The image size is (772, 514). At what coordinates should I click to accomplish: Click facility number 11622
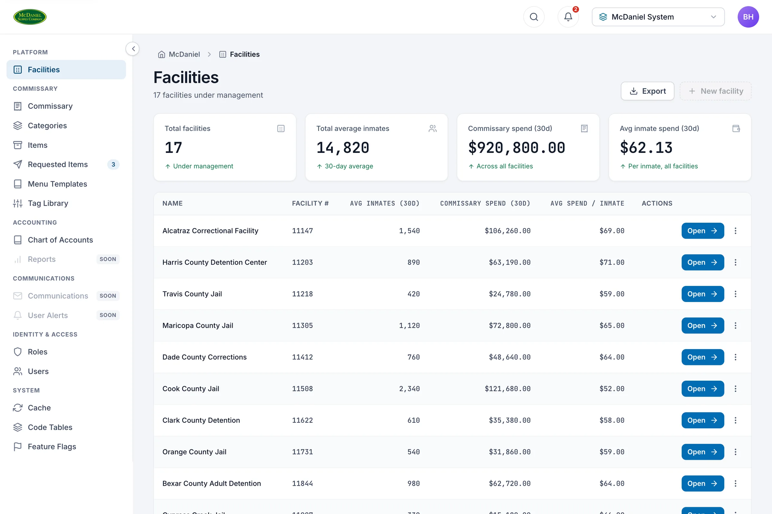point(302,420)
